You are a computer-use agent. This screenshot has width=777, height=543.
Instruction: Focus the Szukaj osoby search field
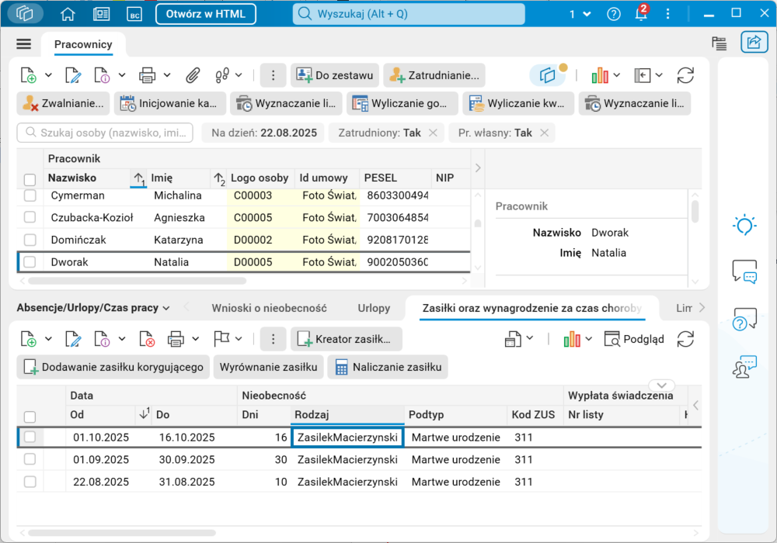[x=105, y=133]
